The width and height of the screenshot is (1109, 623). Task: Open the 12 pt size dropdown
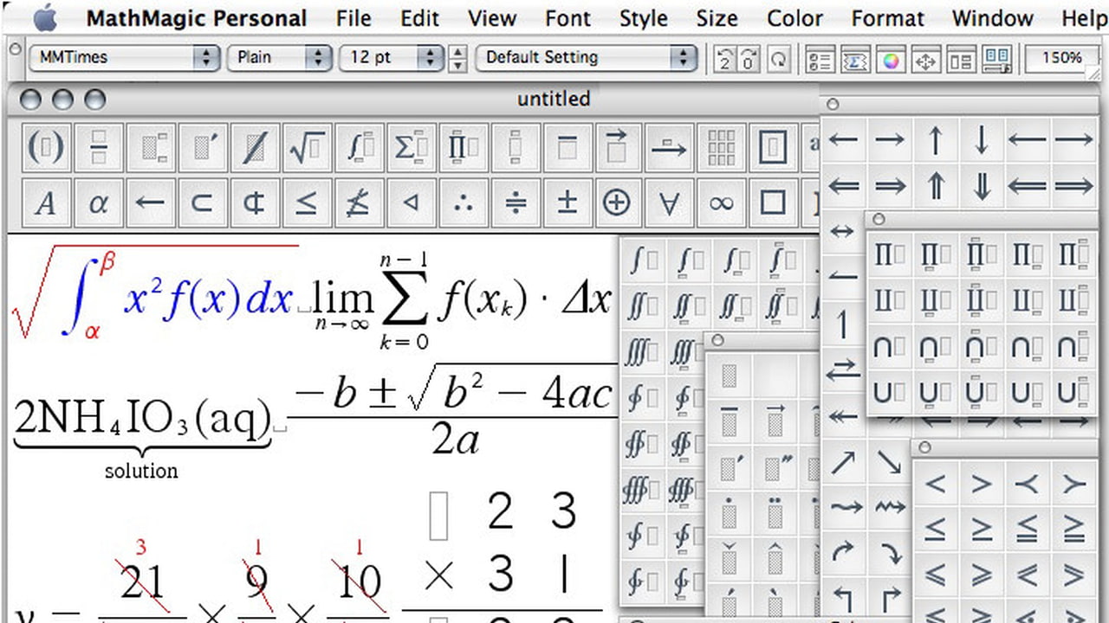pyautogui.click(x=392, y=58)
